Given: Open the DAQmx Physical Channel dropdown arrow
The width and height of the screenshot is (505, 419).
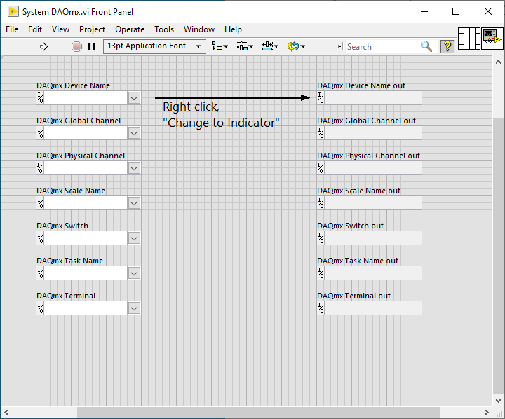Looking at the screenshot, I should 134,168.
